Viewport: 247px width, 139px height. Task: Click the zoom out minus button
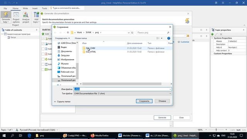coord(206,130)
